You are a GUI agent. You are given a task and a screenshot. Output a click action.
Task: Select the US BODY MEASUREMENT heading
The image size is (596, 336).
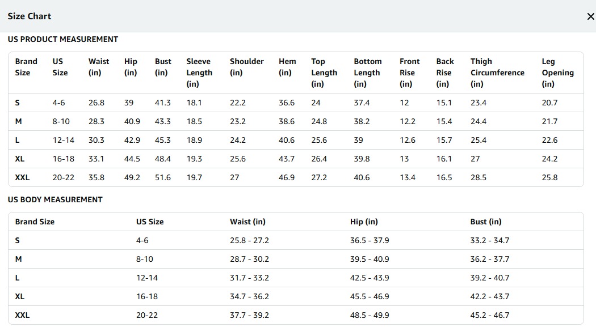click(55, 199)
